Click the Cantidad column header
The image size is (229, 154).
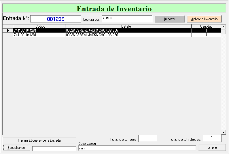pyautogui.click(x=206, y=26)
